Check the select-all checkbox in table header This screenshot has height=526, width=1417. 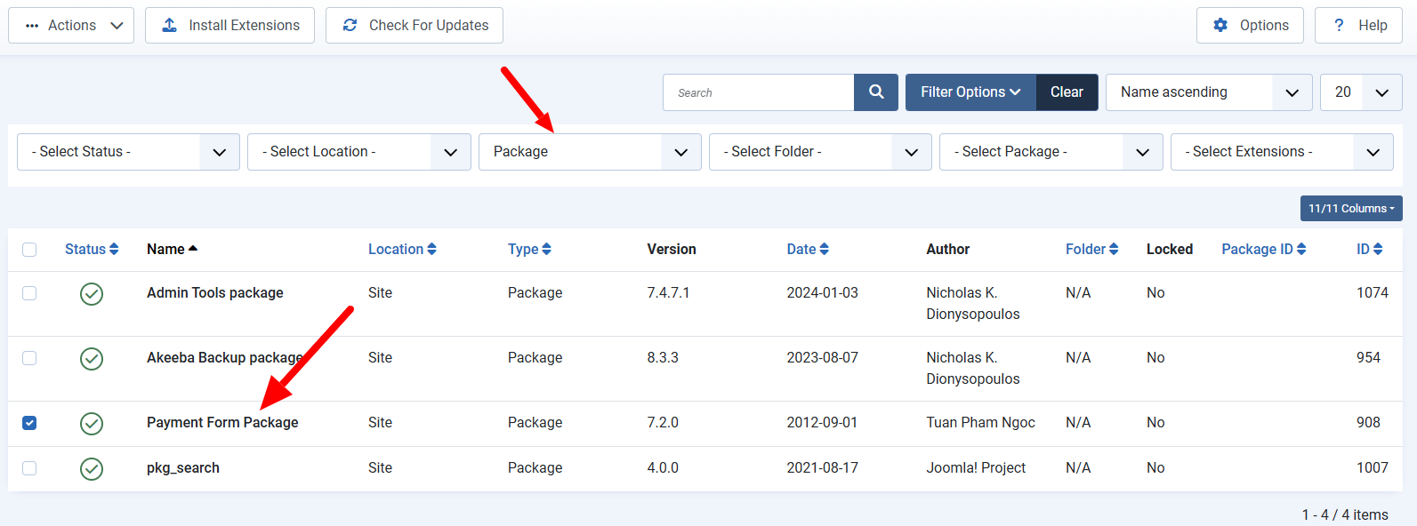pyautogui.click(x=29, y=250)
